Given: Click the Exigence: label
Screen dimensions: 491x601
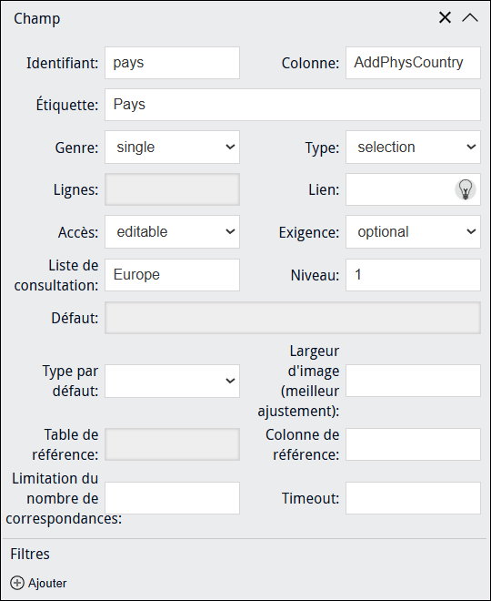Looking at the screenshot, I should click(309, 232).
